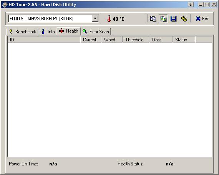Select the Health tab
219x175 pixels.
(68, 31)
